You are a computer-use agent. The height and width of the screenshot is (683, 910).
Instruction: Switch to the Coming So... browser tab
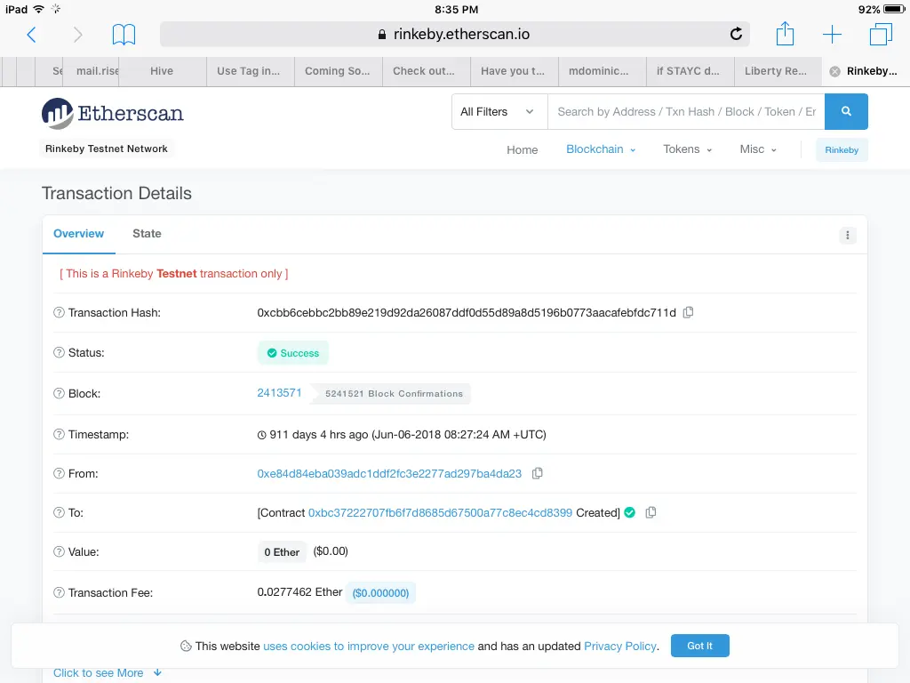point(338,71)
